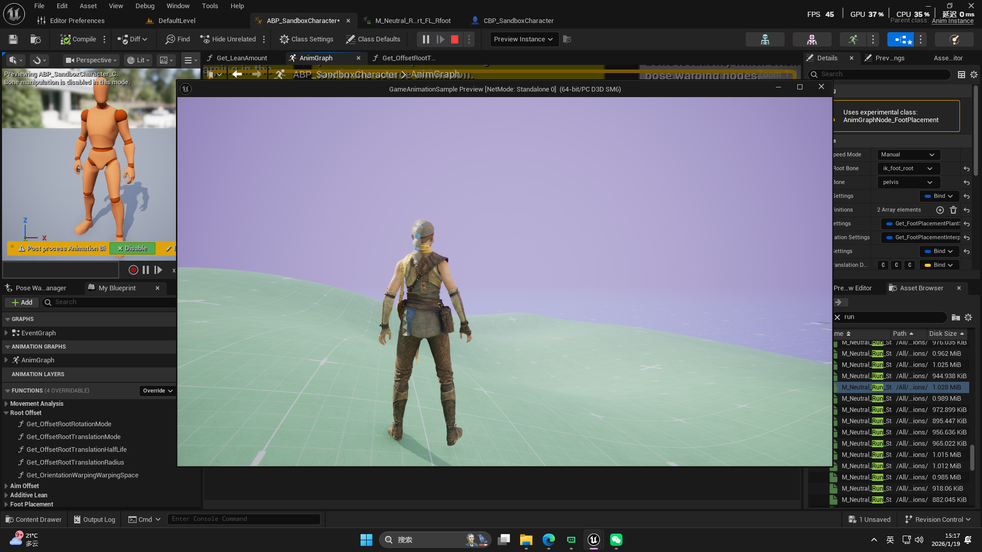Screen dimensions: 982x552
Task: Open the Root Bone ik_foot_root dropdown
Action: tap(908, 169)
